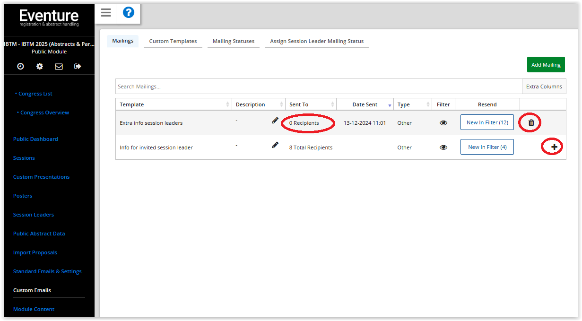The height and width of the screenshot is (321, 582).
Task: Click the clock icon in sidebar
Action: [x=21, y=67]
